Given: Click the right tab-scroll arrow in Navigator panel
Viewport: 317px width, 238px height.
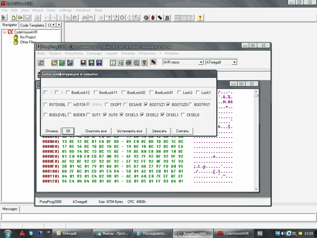Looking at the screenshot, I should click(59, 25).
